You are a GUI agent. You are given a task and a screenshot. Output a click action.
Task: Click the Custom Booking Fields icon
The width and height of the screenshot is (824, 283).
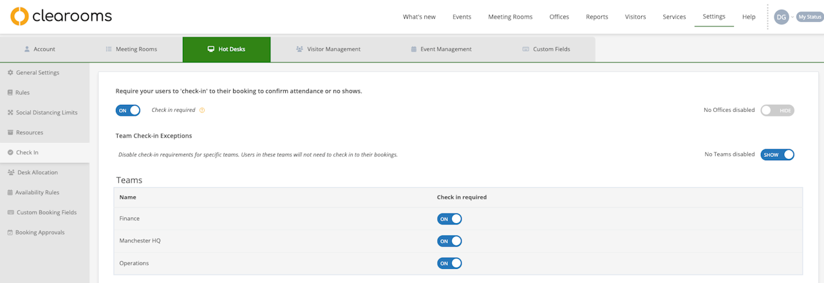click(11, 212)
